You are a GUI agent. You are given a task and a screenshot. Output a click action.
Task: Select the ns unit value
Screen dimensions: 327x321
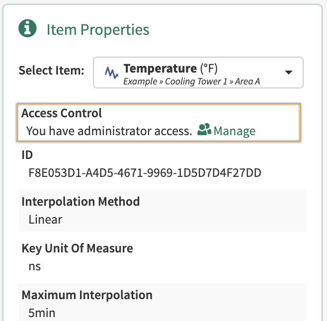pos(35,266)
